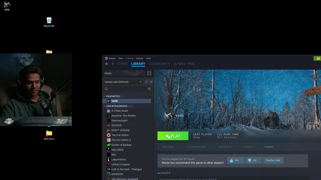Collapse the UNCATEGORIZED category
Screen dimensions: 321x180
105,106
